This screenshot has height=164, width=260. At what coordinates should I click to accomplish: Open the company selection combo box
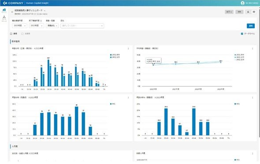tap(82, 26)
